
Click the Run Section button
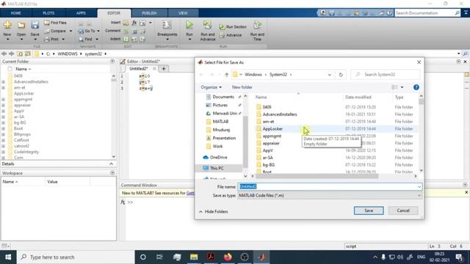233,27
